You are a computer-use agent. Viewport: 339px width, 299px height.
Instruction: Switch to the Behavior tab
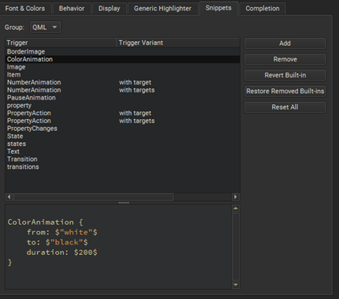tap(72, 9)
